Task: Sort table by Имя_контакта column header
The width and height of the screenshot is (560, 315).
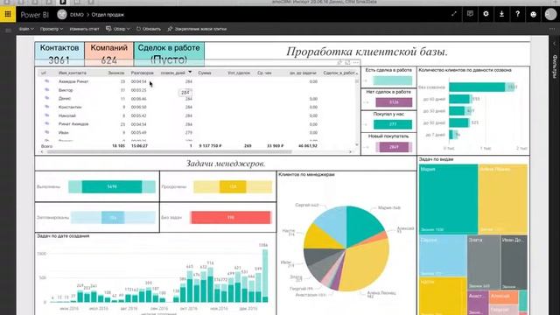Action: click(x=73, y=73)
